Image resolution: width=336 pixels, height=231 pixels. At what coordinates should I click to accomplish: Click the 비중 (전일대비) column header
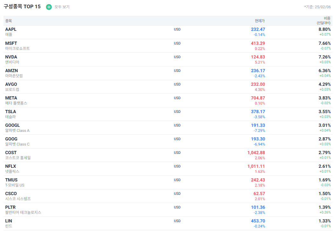tap(324, 21)
